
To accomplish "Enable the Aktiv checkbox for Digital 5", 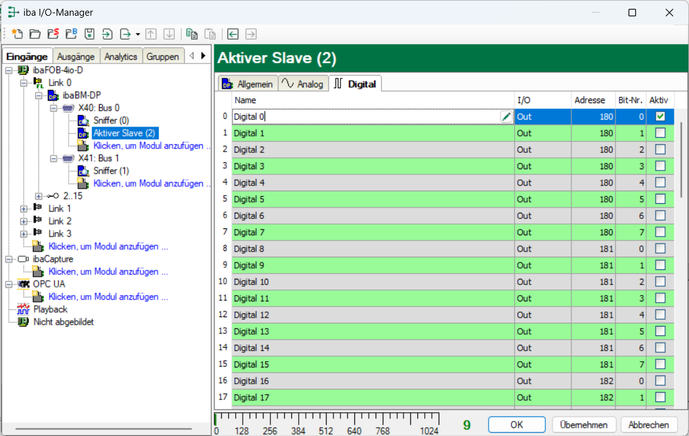I will pyautogui.click(x=660, y=199).
